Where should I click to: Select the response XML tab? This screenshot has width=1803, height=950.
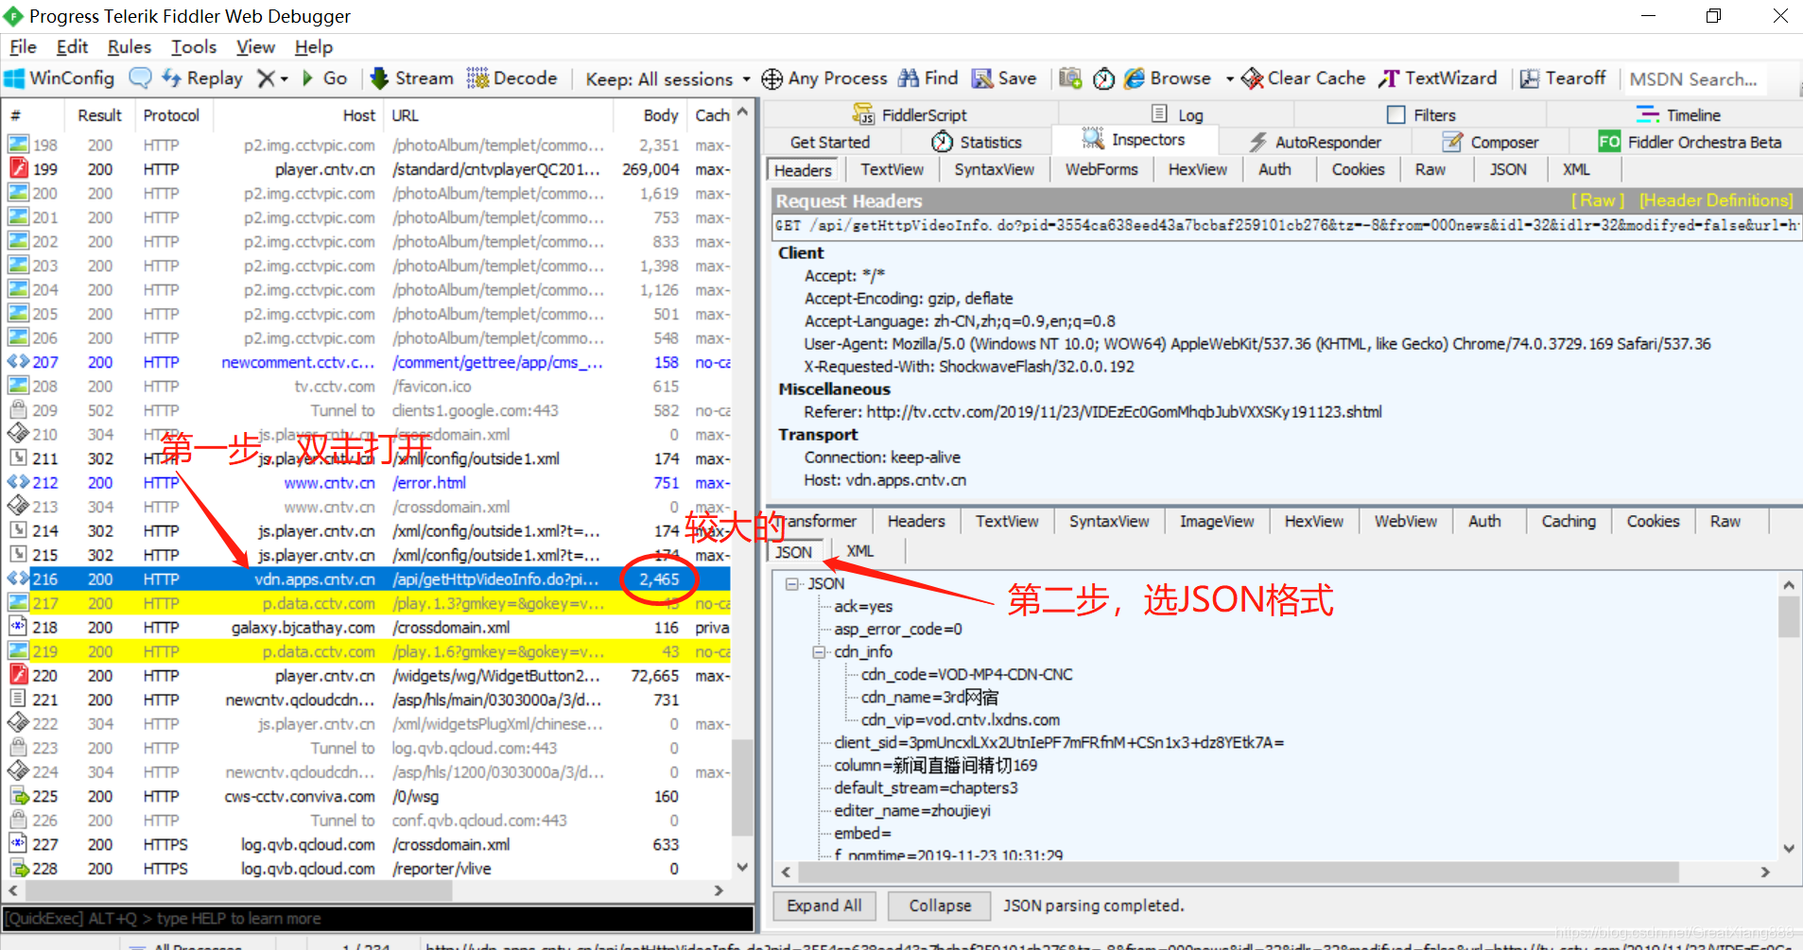pos(859,551)
